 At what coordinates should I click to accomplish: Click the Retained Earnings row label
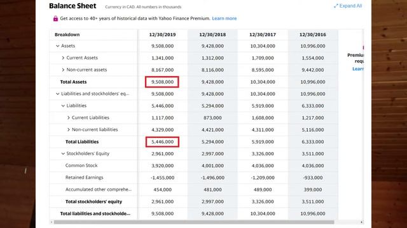[85, 177]
